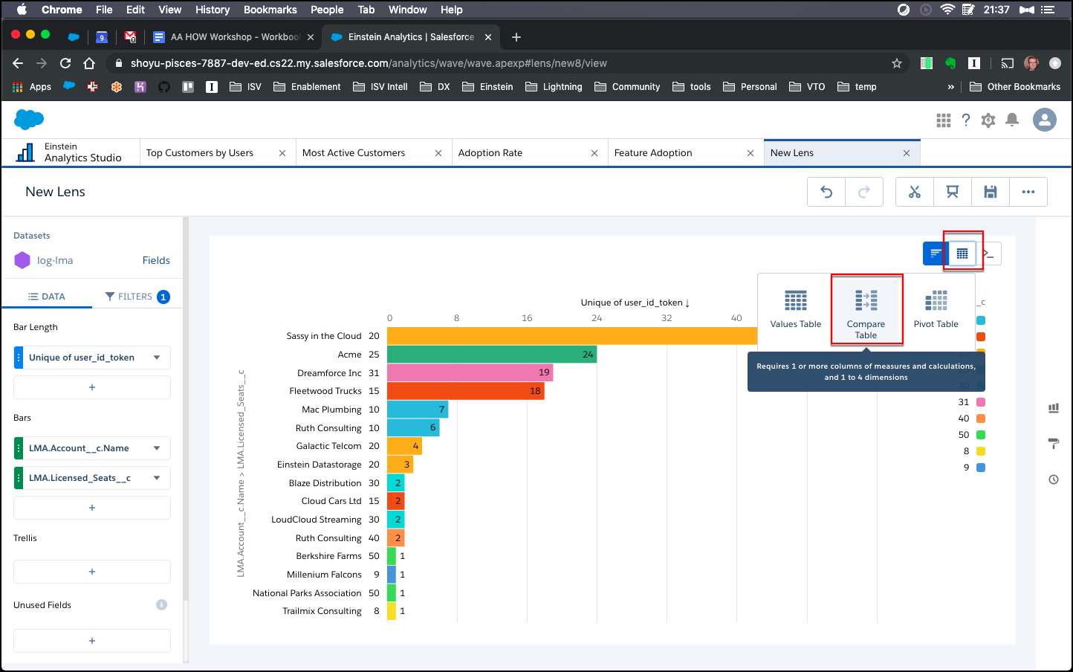Go to Chrome home page icon
This screenshot has height=672, width=1073.
pos(89,63)
